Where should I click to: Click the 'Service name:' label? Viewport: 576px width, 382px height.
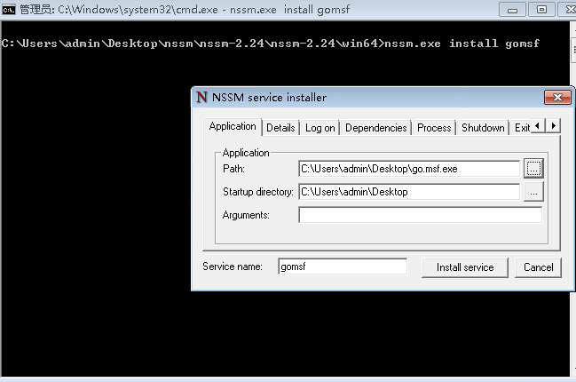233,267
